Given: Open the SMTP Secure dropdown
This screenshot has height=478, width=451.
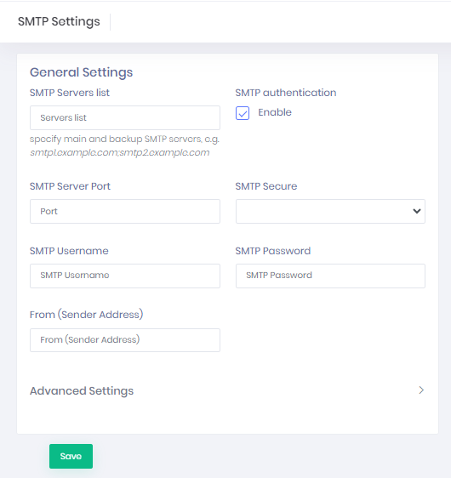Looking at the screenshot, I should pos(330,211).
